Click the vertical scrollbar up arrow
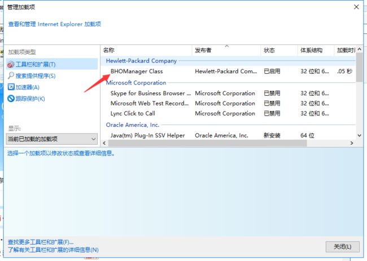The width and height of the screenshot is (367, 261). click(359, 49)
